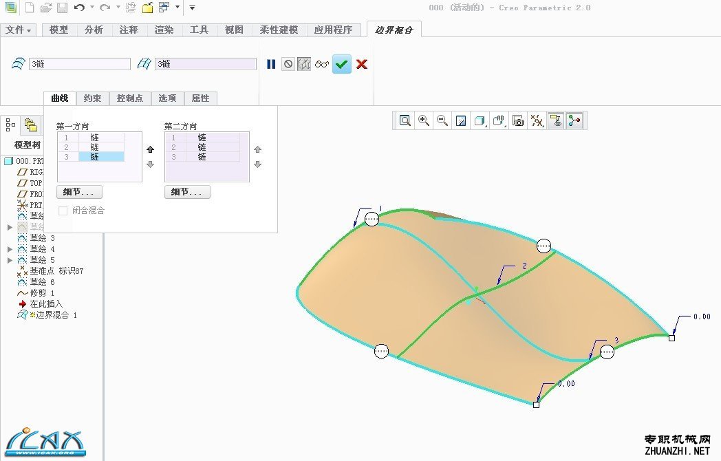Click the yellow folder icon in the quick access bar
The width and height of the screenshot is (721, 461).
148,8
